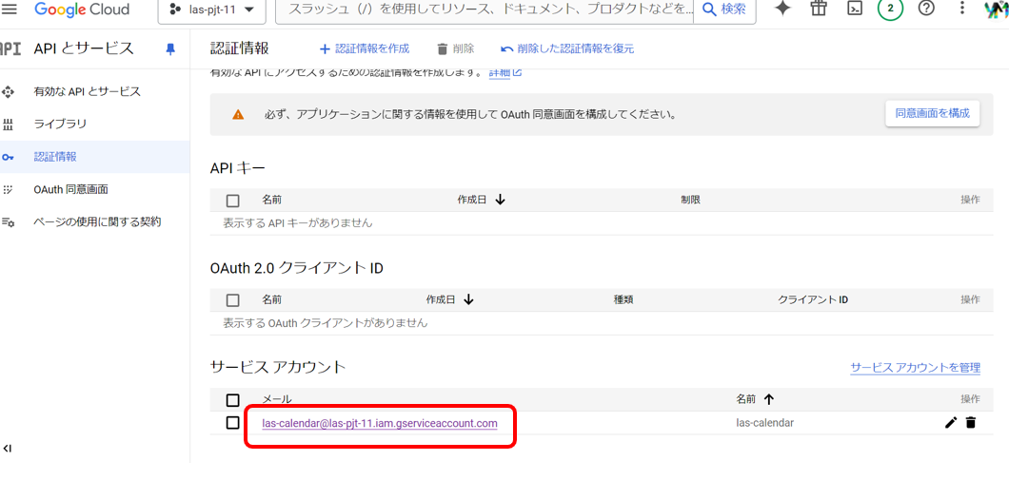Open the user account avatar
Viewport: 1009px width, 480px height.
coord(996,9)
